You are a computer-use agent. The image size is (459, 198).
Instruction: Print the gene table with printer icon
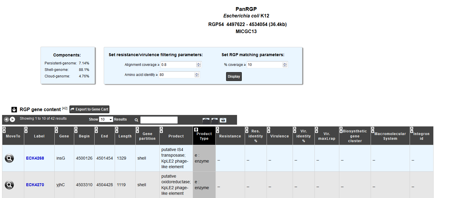pos(223,120)
